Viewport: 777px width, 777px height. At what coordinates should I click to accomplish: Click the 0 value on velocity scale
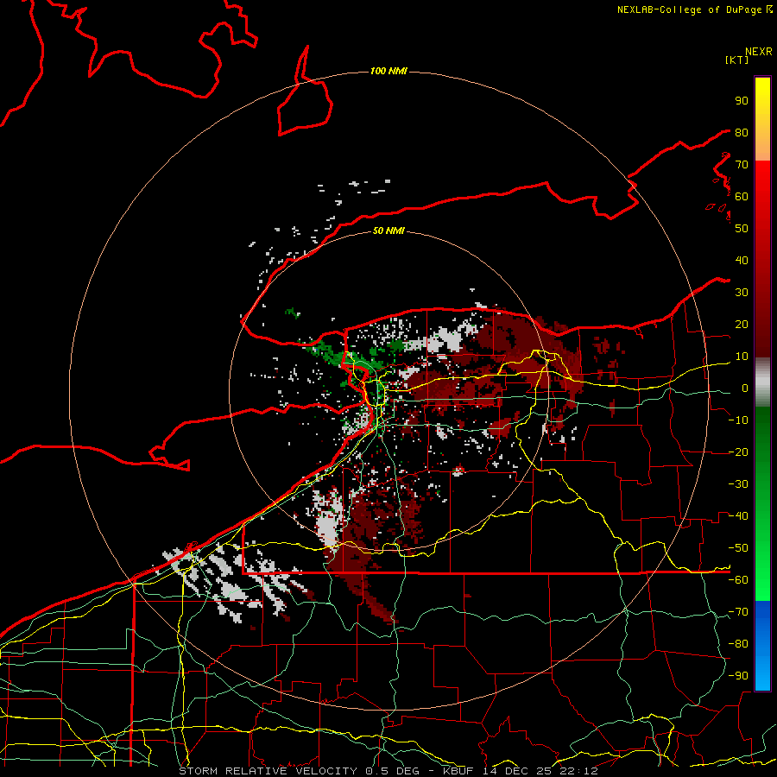[x=745, y=388]
